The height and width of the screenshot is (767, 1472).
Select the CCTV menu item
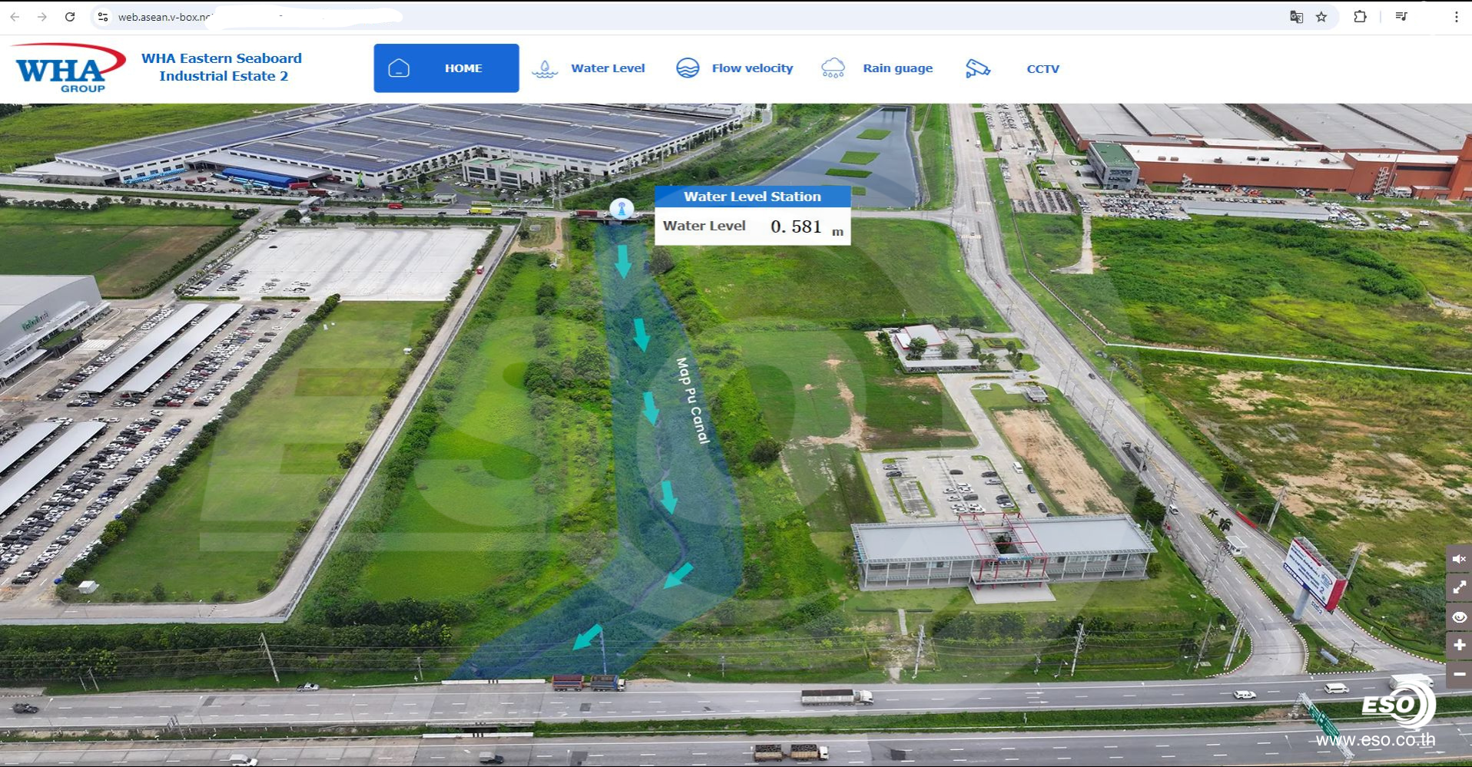click(x=1043, y=69)
